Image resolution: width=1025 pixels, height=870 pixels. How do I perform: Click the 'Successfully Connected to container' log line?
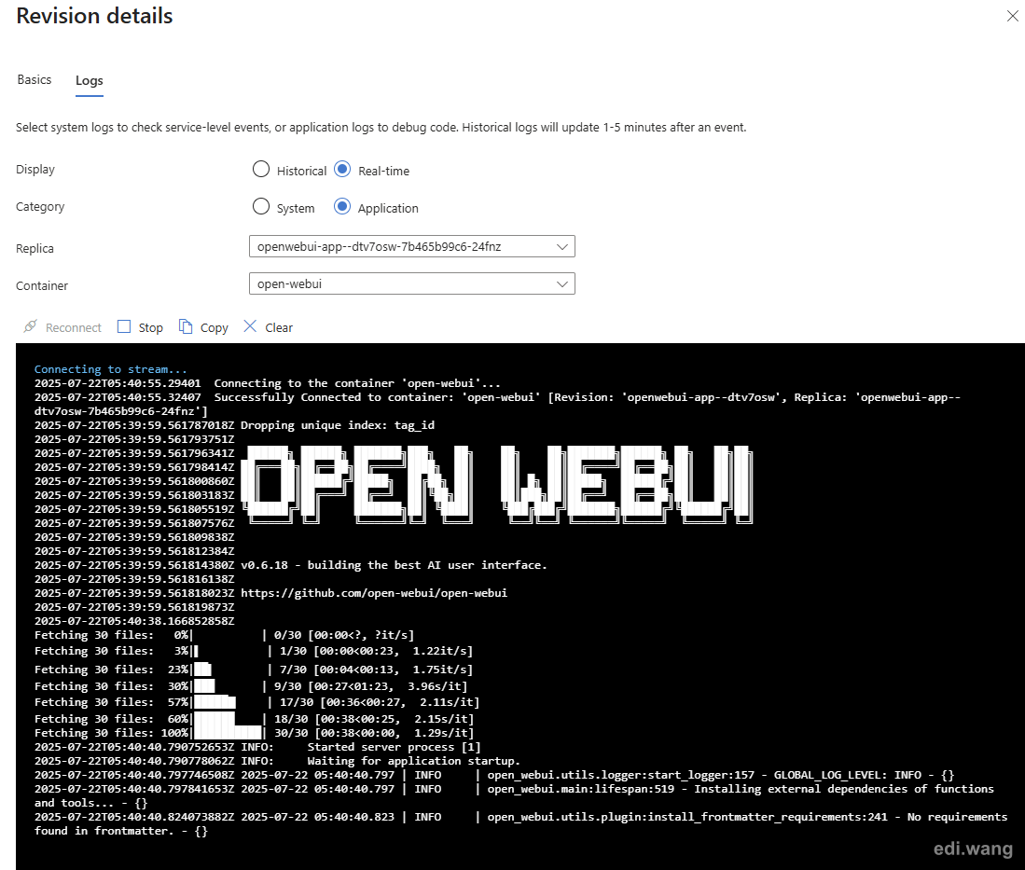click(x=497, y=404)
